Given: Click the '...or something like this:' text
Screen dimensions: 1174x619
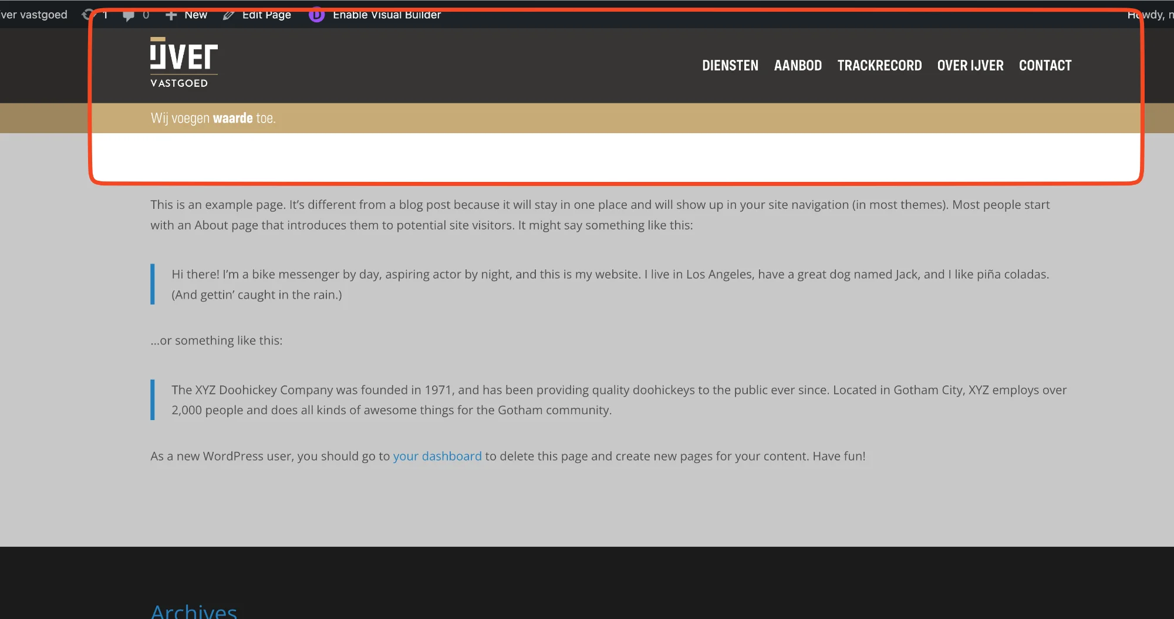Looking at the screenshot, I should (x=216, y=340).
